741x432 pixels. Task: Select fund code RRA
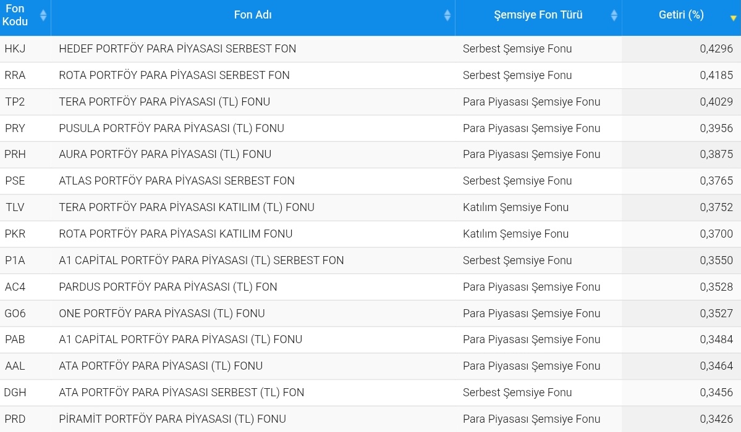point(15,75)
